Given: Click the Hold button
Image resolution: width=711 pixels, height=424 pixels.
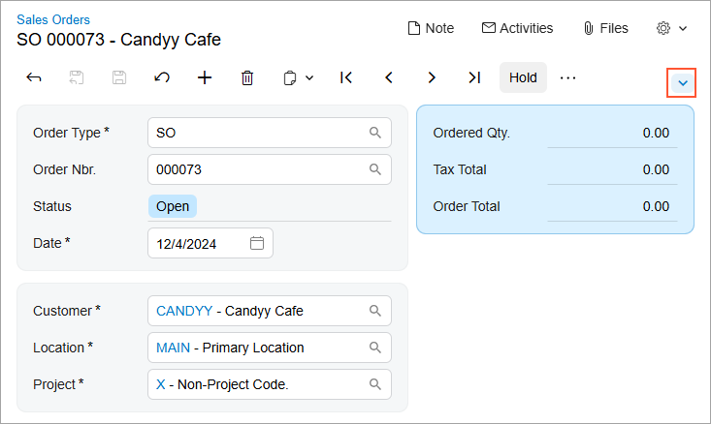Looking at the screenshot, I should coord(523,78).
